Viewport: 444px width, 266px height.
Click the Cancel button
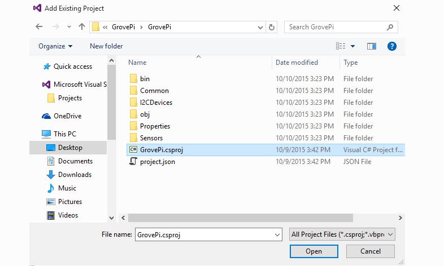[371, 251]
